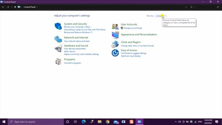This screenshot has width=222, height=125.
Task: Open the View by Category dropdown
Action: pyautogui.click(x=161, y=16)
